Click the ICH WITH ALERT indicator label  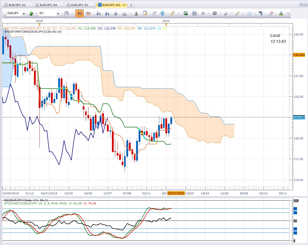pos(30,28)
